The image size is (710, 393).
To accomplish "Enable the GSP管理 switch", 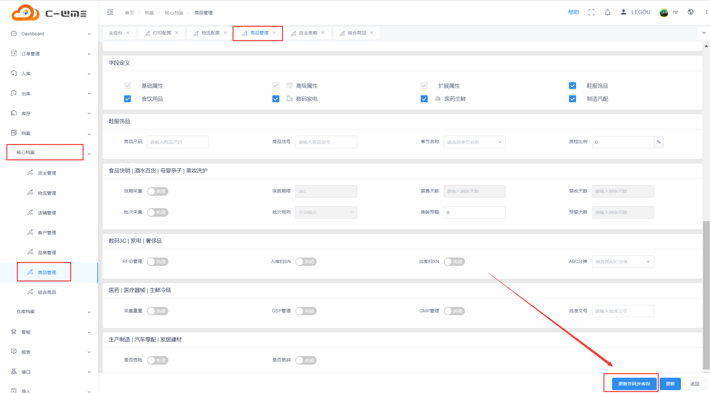I will (x=306, y=311).
